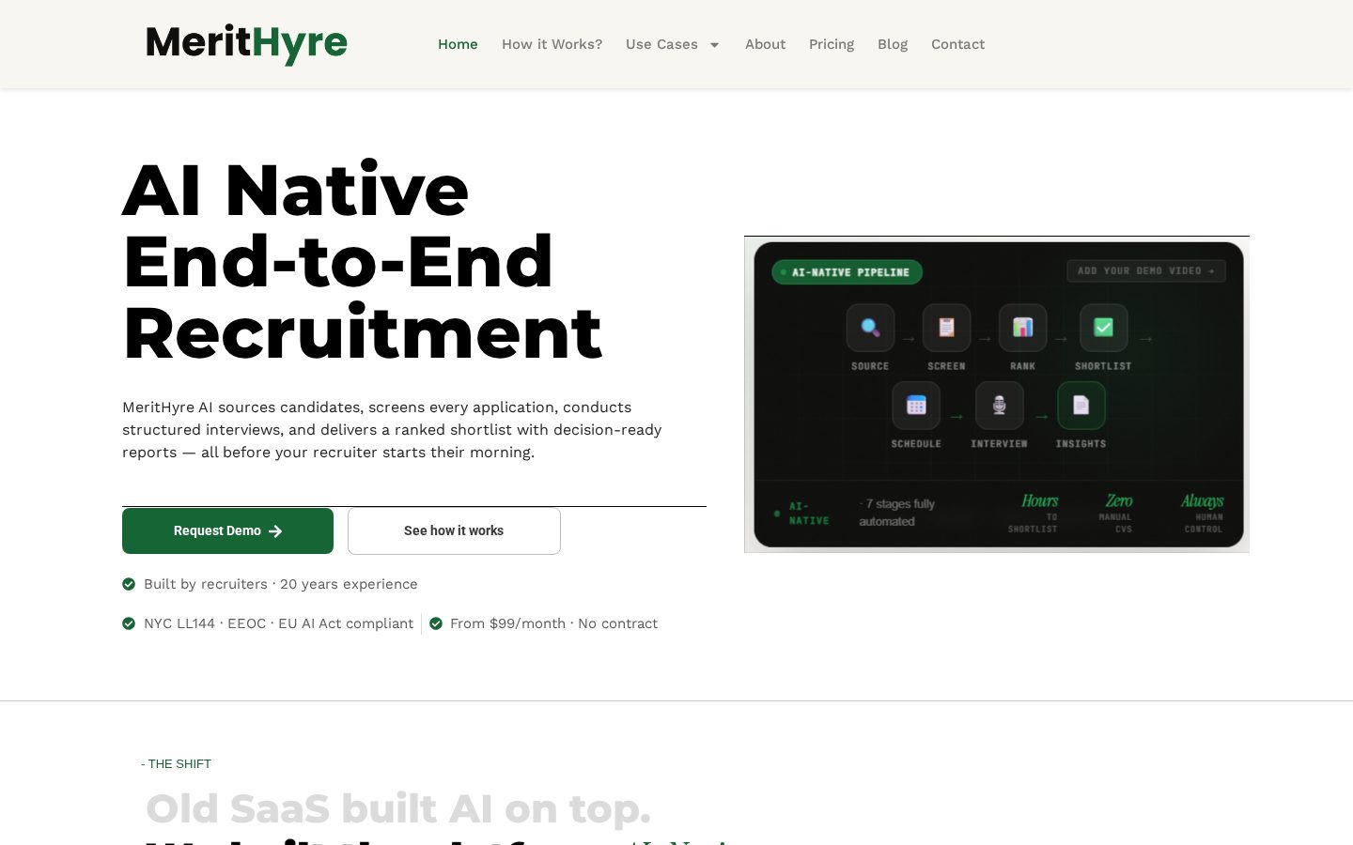Image resolution: width=1353 pixels, height=845 pixels.
Task: Visit the Blog page
Action: [x=893, y=44]
